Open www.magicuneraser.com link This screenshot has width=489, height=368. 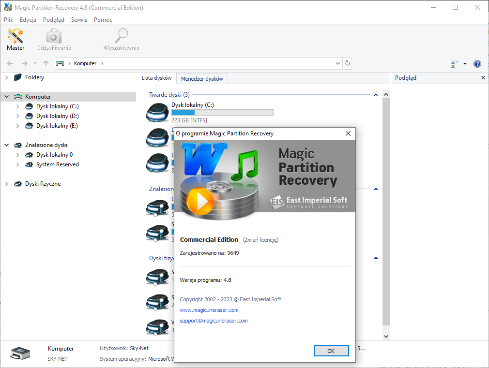pyautogui.click(x=209, y=310)
